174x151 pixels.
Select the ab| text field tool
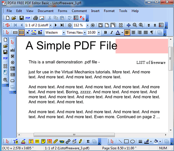(12, 50)
